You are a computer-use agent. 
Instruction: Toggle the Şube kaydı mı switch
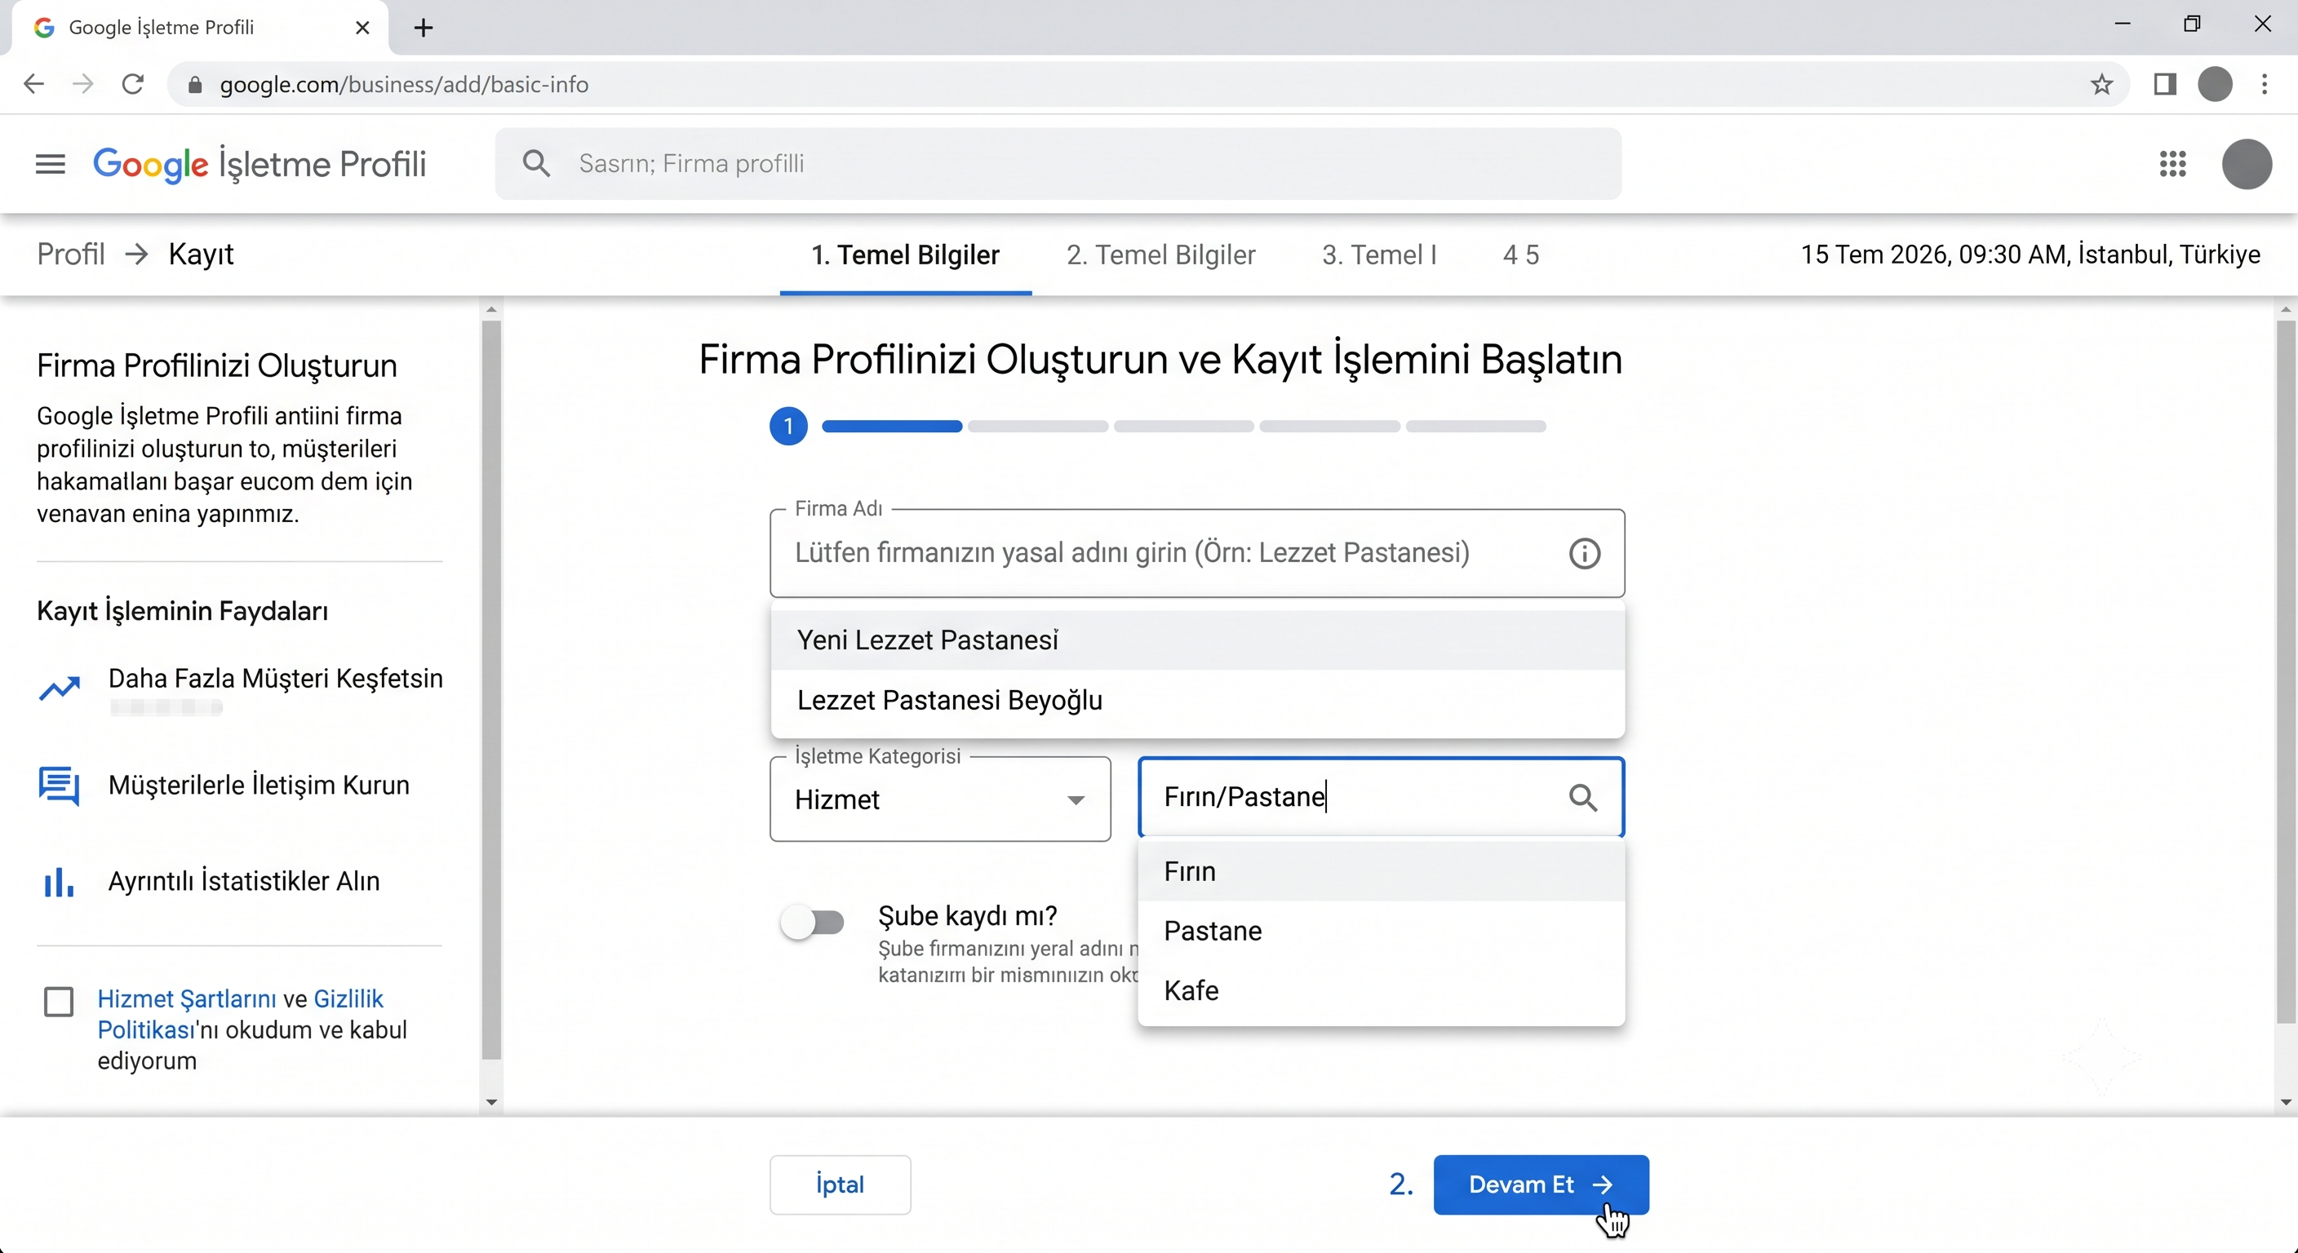[x=812, y=922]
